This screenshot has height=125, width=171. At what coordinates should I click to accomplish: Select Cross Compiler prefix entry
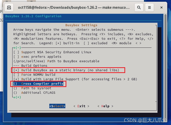[x=38, y=83]
